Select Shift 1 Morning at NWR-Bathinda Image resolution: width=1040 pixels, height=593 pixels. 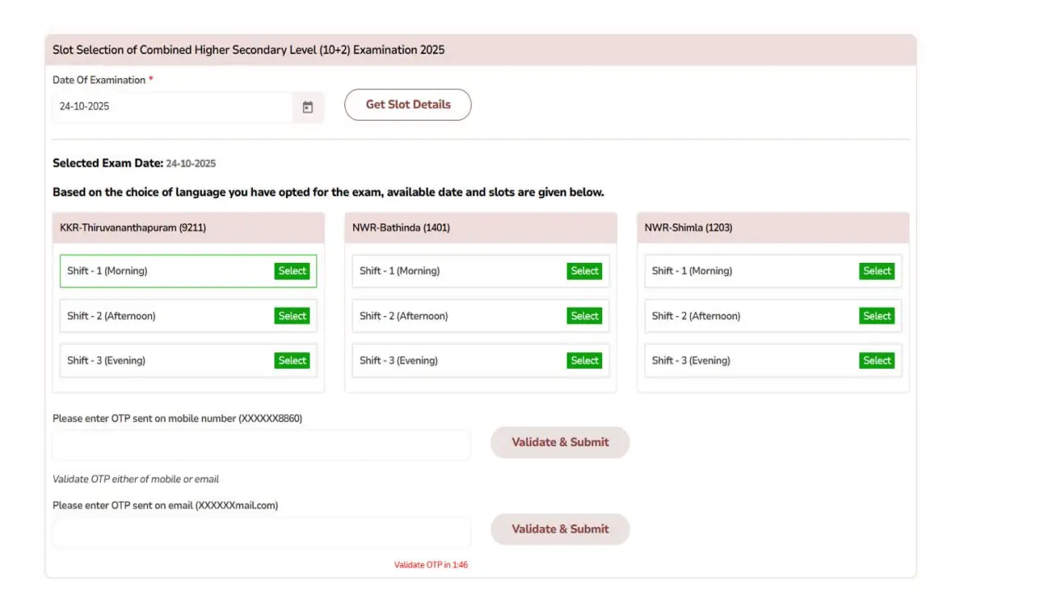[x=584, y=270]
